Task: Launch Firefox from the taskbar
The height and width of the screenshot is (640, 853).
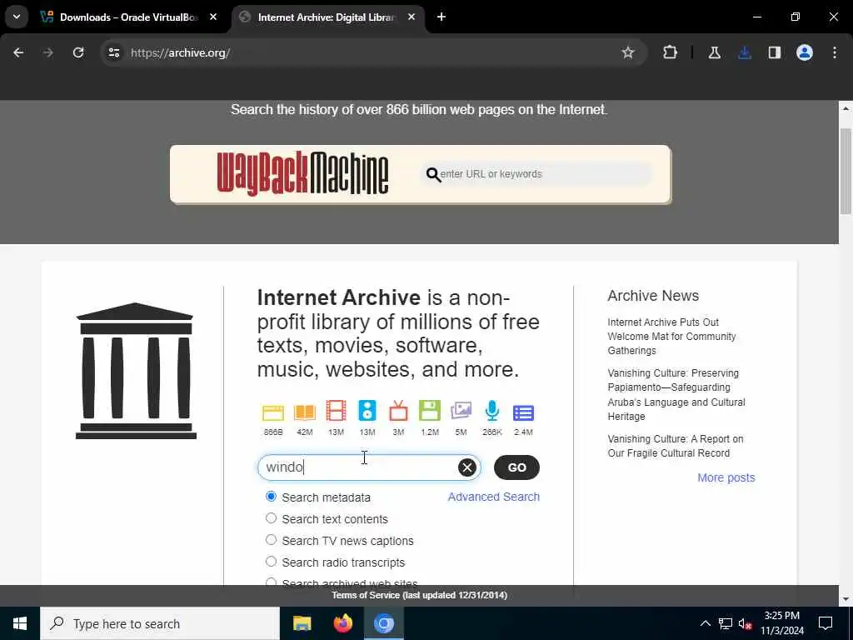Action: point(342,623)
